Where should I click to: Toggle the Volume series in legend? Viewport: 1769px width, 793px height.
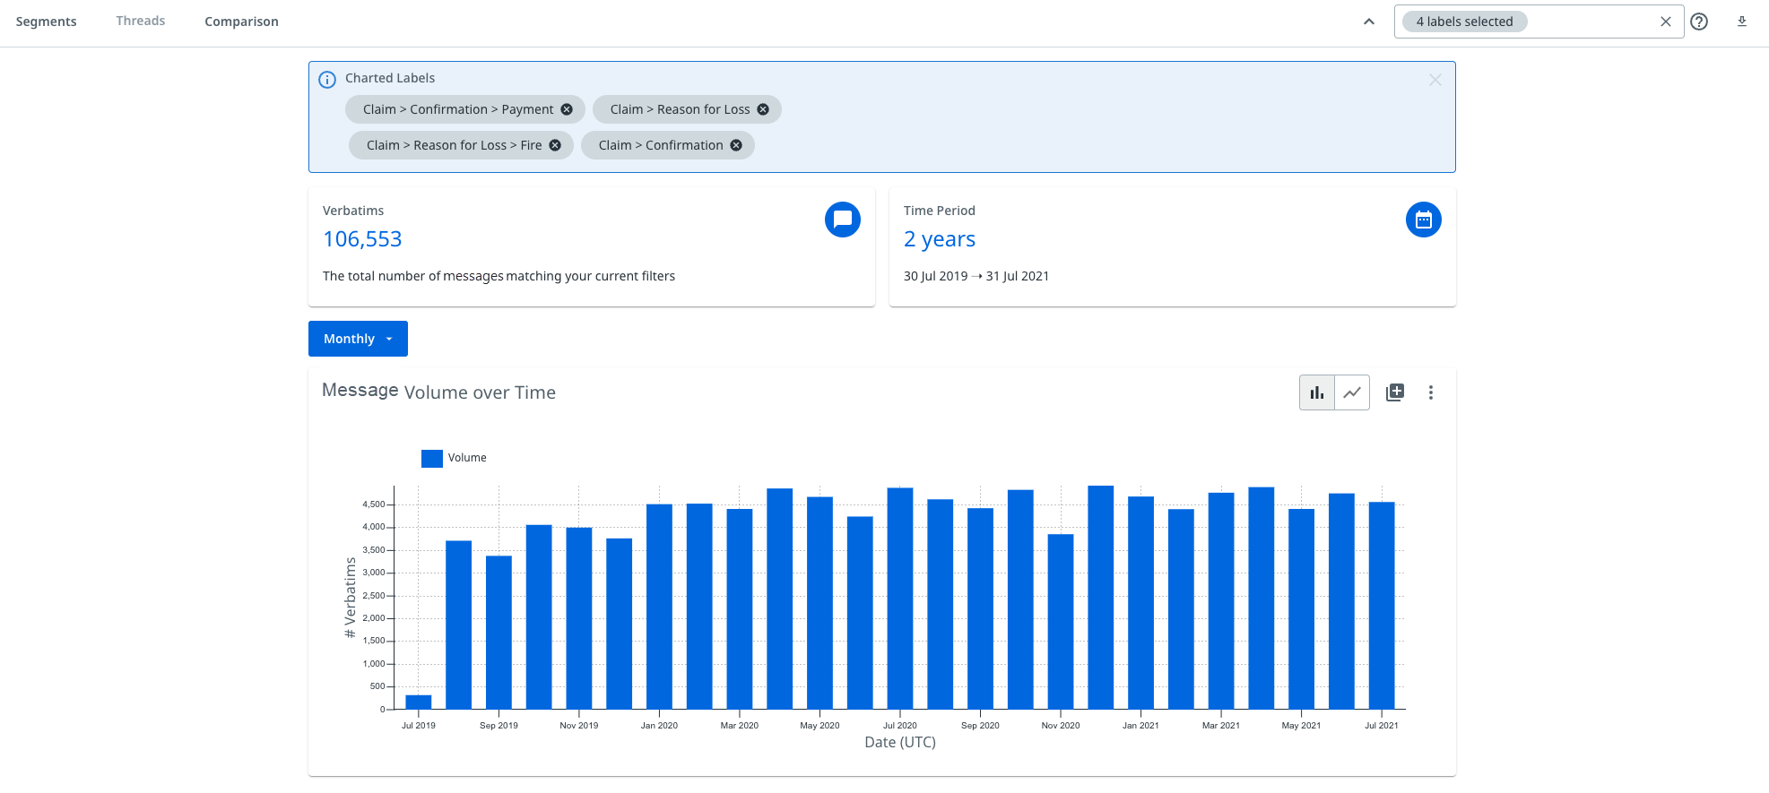(454, 458)
